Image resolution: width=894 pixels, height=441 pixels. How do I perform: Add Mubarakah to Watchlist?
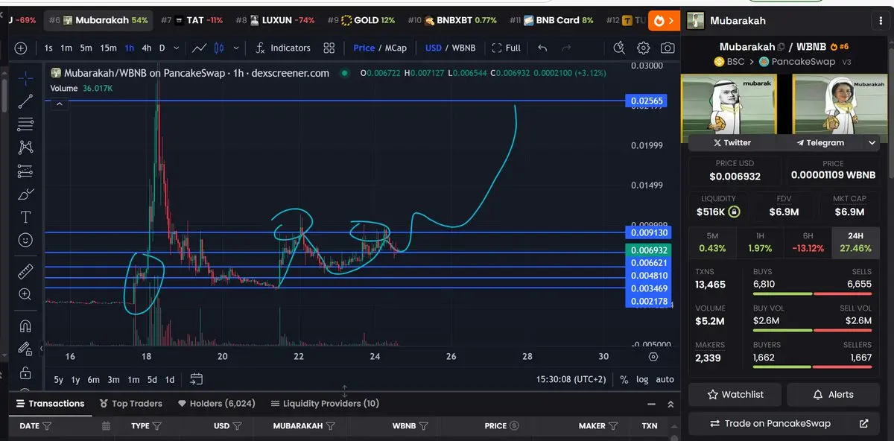735,394
